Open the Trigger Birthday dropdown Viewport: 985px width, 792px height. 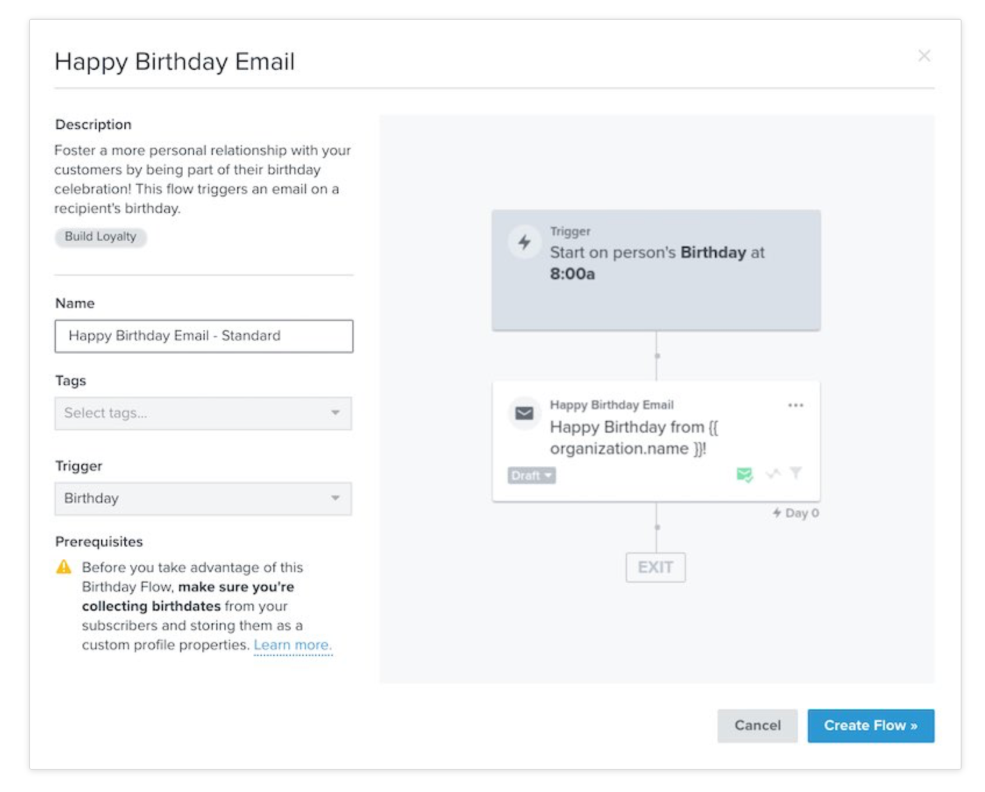tap(203, 499)
